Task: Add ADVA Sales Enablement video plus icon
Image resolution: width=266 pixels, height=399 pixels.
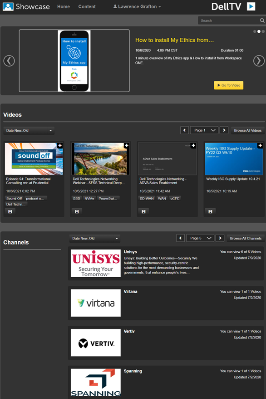Action: [193, 145]
